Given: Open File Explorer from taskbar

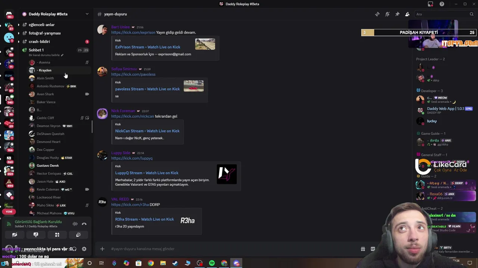Looking at the screenshot, I should click(163, 263).
